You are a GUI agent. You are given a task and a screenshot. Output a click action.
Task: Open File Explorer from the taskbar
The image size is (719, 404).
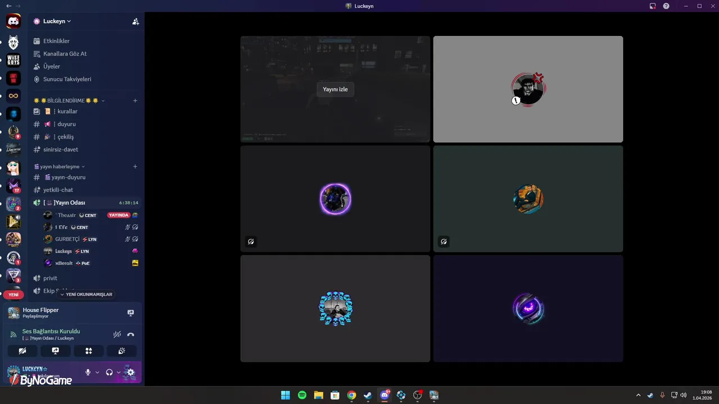point(318,395)
